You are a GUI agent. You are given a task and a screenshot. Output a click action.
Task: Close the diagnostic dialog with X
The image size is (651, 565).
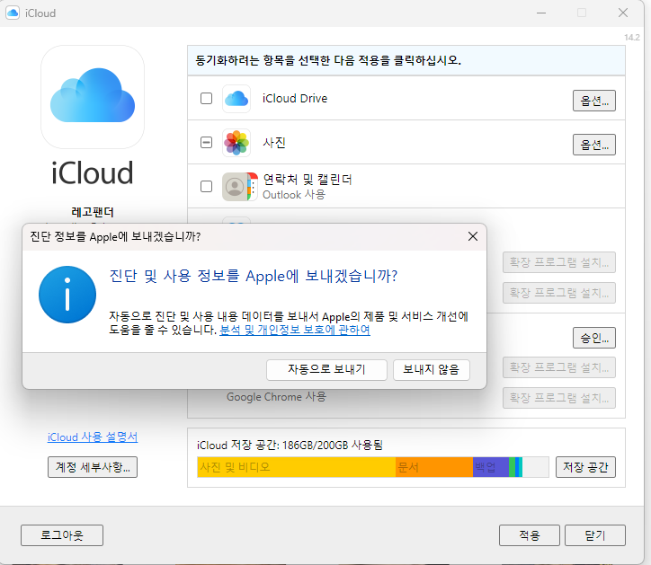click(x=472, y=236)
